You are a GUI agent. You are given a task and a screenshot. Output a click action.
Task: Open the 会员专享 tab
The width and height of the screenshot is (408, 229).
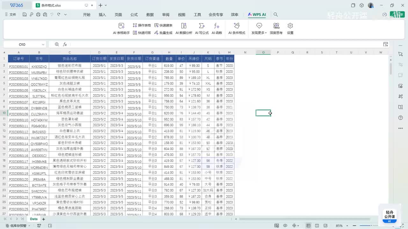click(216, 15)
